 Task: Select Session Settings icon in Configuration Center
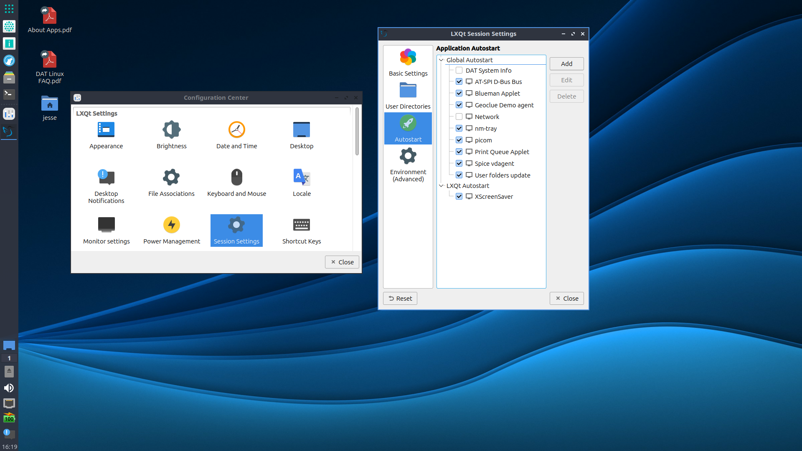click(236, 231)
